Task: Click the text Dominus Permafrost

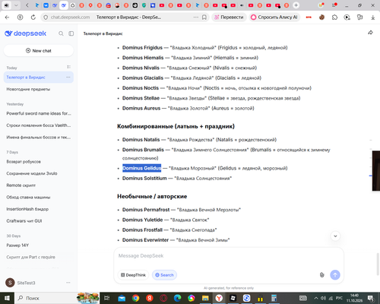Action: coord(146,210)
